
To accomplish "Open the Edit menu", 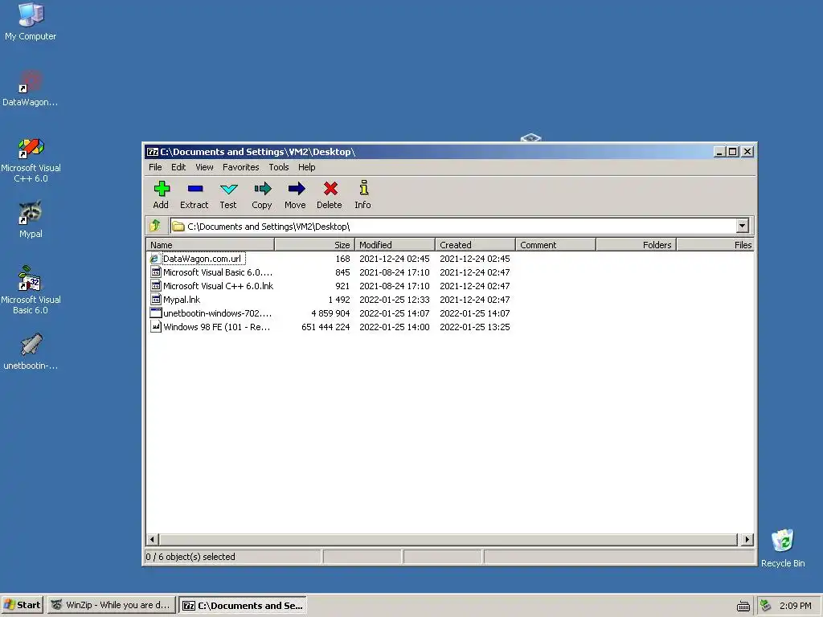I will (x=178, y=167).
